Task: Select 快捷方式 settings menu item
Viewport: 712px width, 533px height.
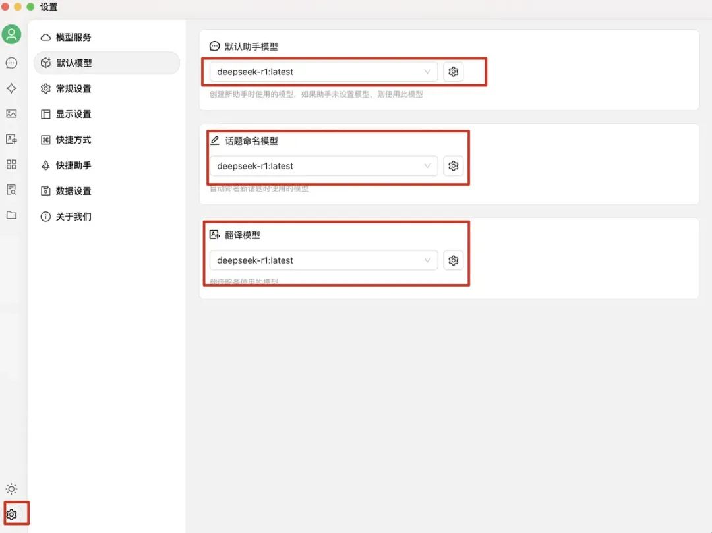Action: click(x=107, y=140)
